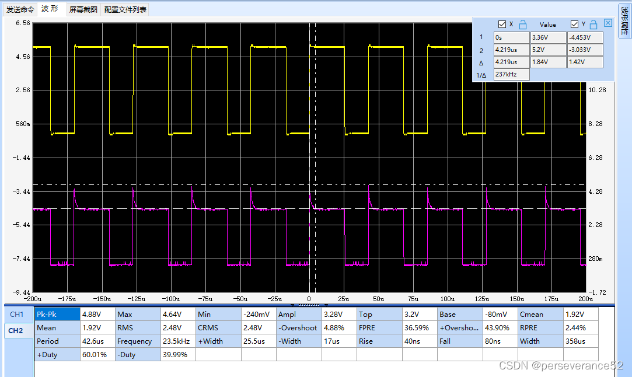Click the Max measurement label
632x377 pixels.
coord(138,314)
